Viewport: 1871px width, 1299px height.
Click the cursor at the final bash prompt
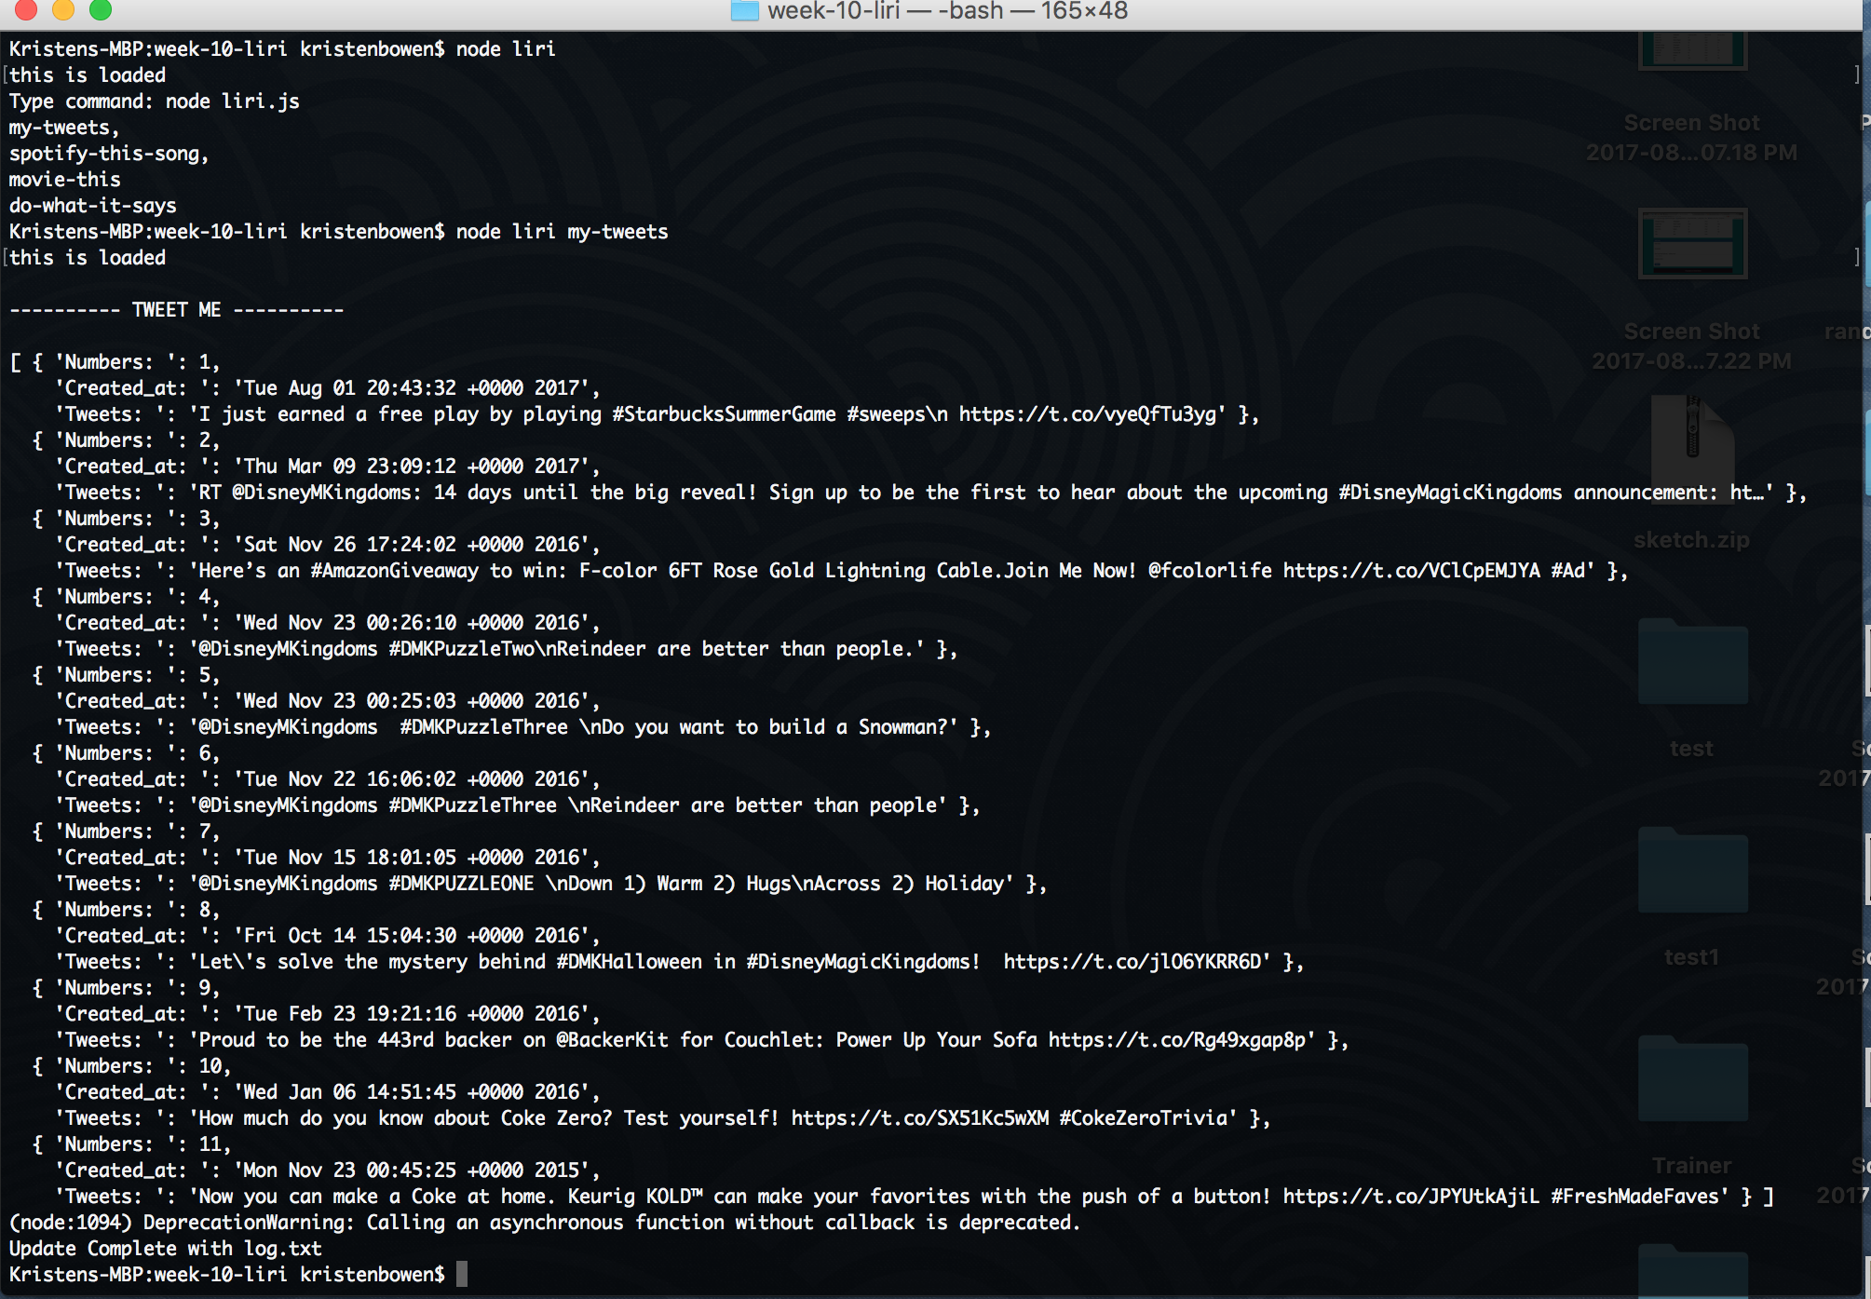coord(462,1274)
